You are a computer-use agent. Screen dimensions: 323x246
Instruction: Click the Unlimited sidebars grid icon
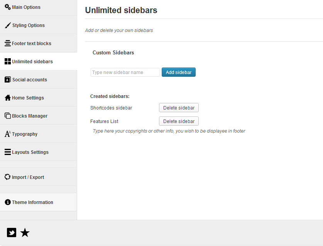(8, 62)
